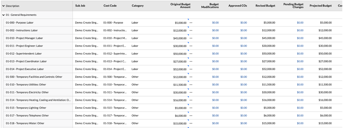Select '01-014 - Project Executive: Labor' description
Image resolution: width=344 pixels, height=128 pixels.
click(24, 69)
